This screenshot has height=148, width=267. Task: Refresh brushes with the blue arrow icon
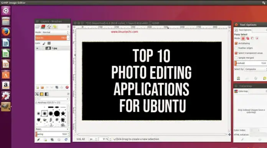(x=66, y=140)
